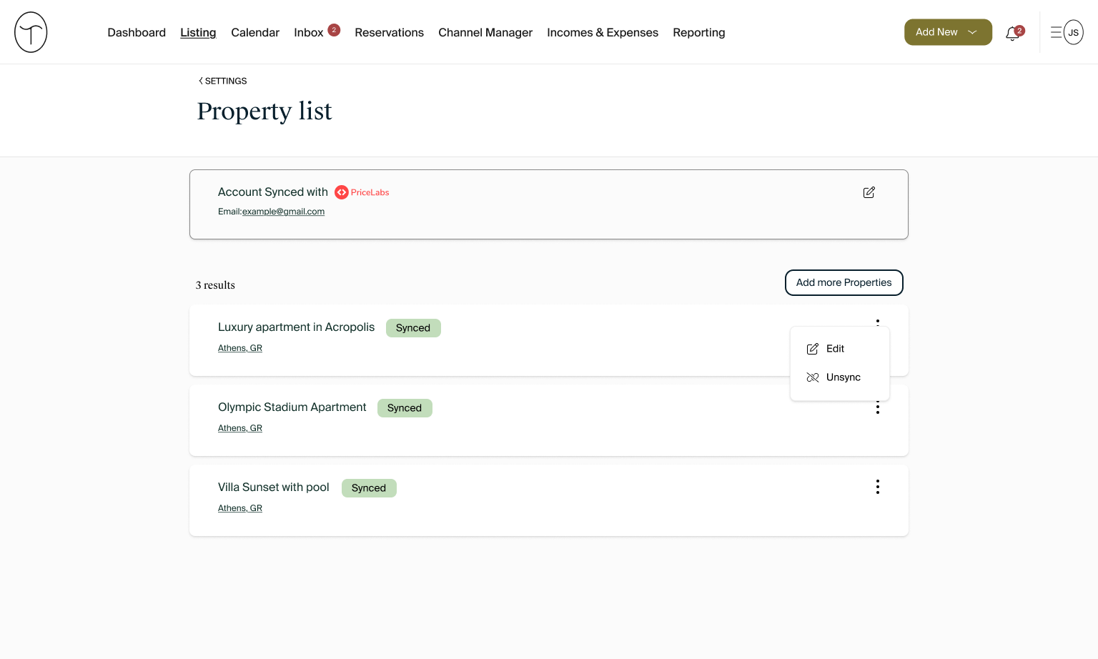Expand the Add New dropdown

(947, 32)
